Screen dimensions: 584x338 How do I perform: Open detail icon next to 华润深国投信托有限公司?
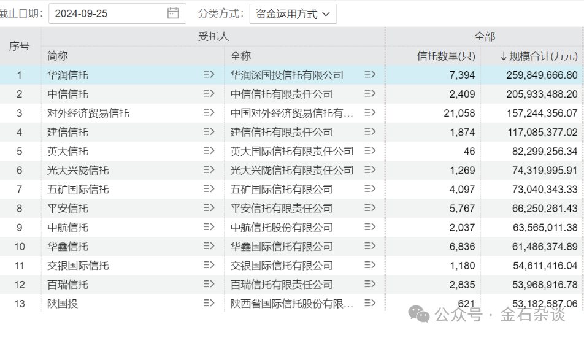tap(370, 75)
